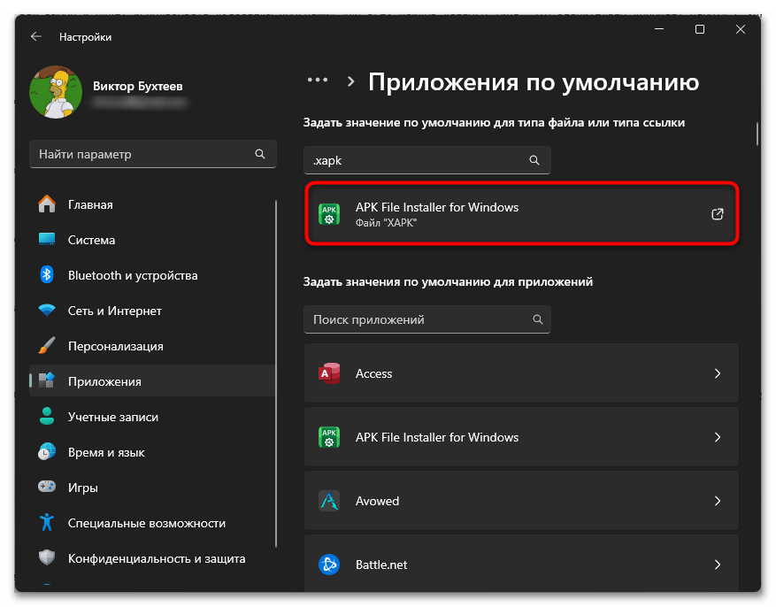Click the Система monitor icon
This screenshot has height=607, width=776.
tap(47, 240)
